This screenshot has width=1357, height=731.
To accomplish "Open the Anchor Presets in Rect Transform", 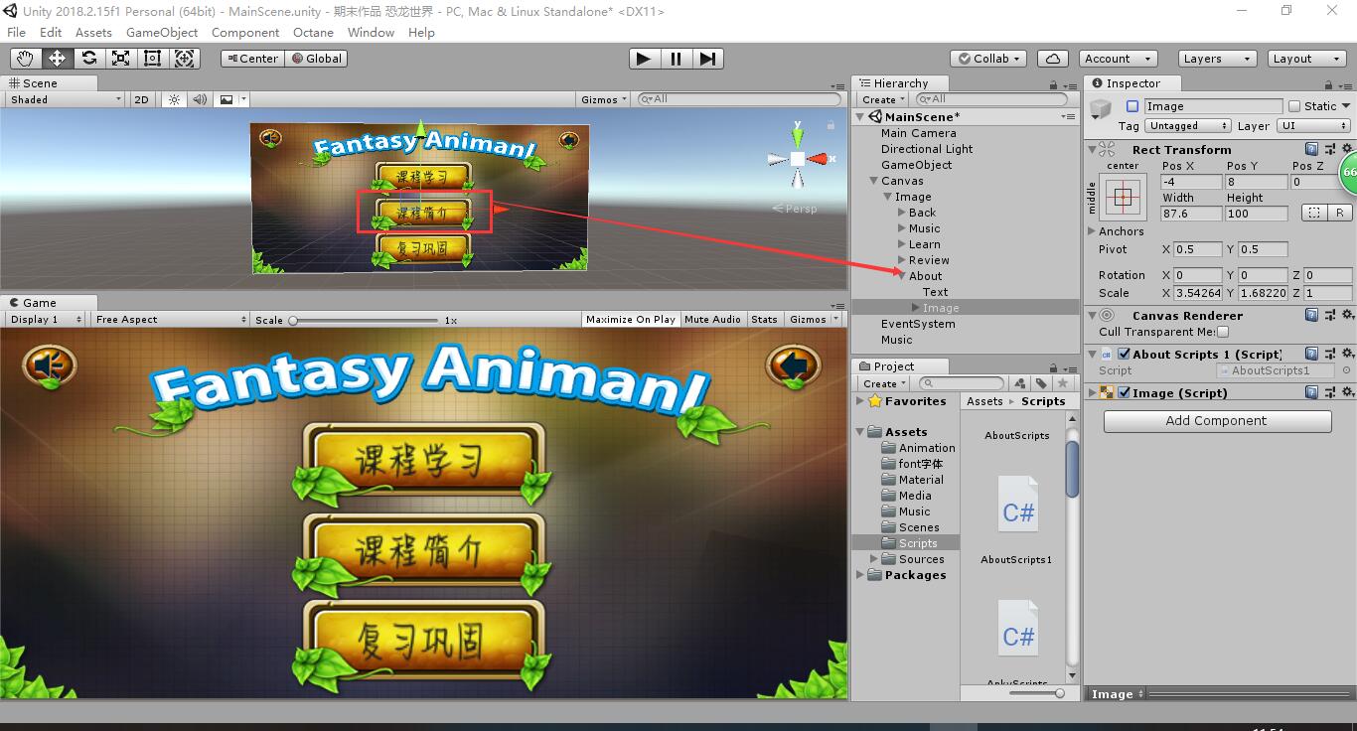I will pyautogui.click(x=1123, y=197).
